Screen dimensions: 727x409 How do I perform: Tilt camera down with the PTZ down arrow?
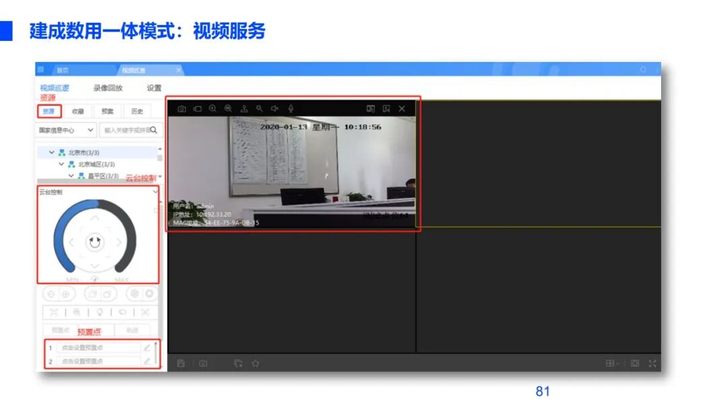[x=95, y=266]
